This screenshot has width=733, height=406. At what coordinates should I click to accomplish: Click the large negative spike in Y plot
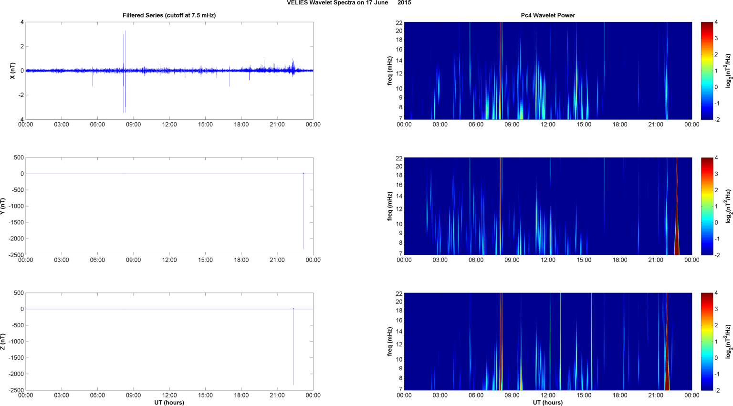click(x=304, y=215)
